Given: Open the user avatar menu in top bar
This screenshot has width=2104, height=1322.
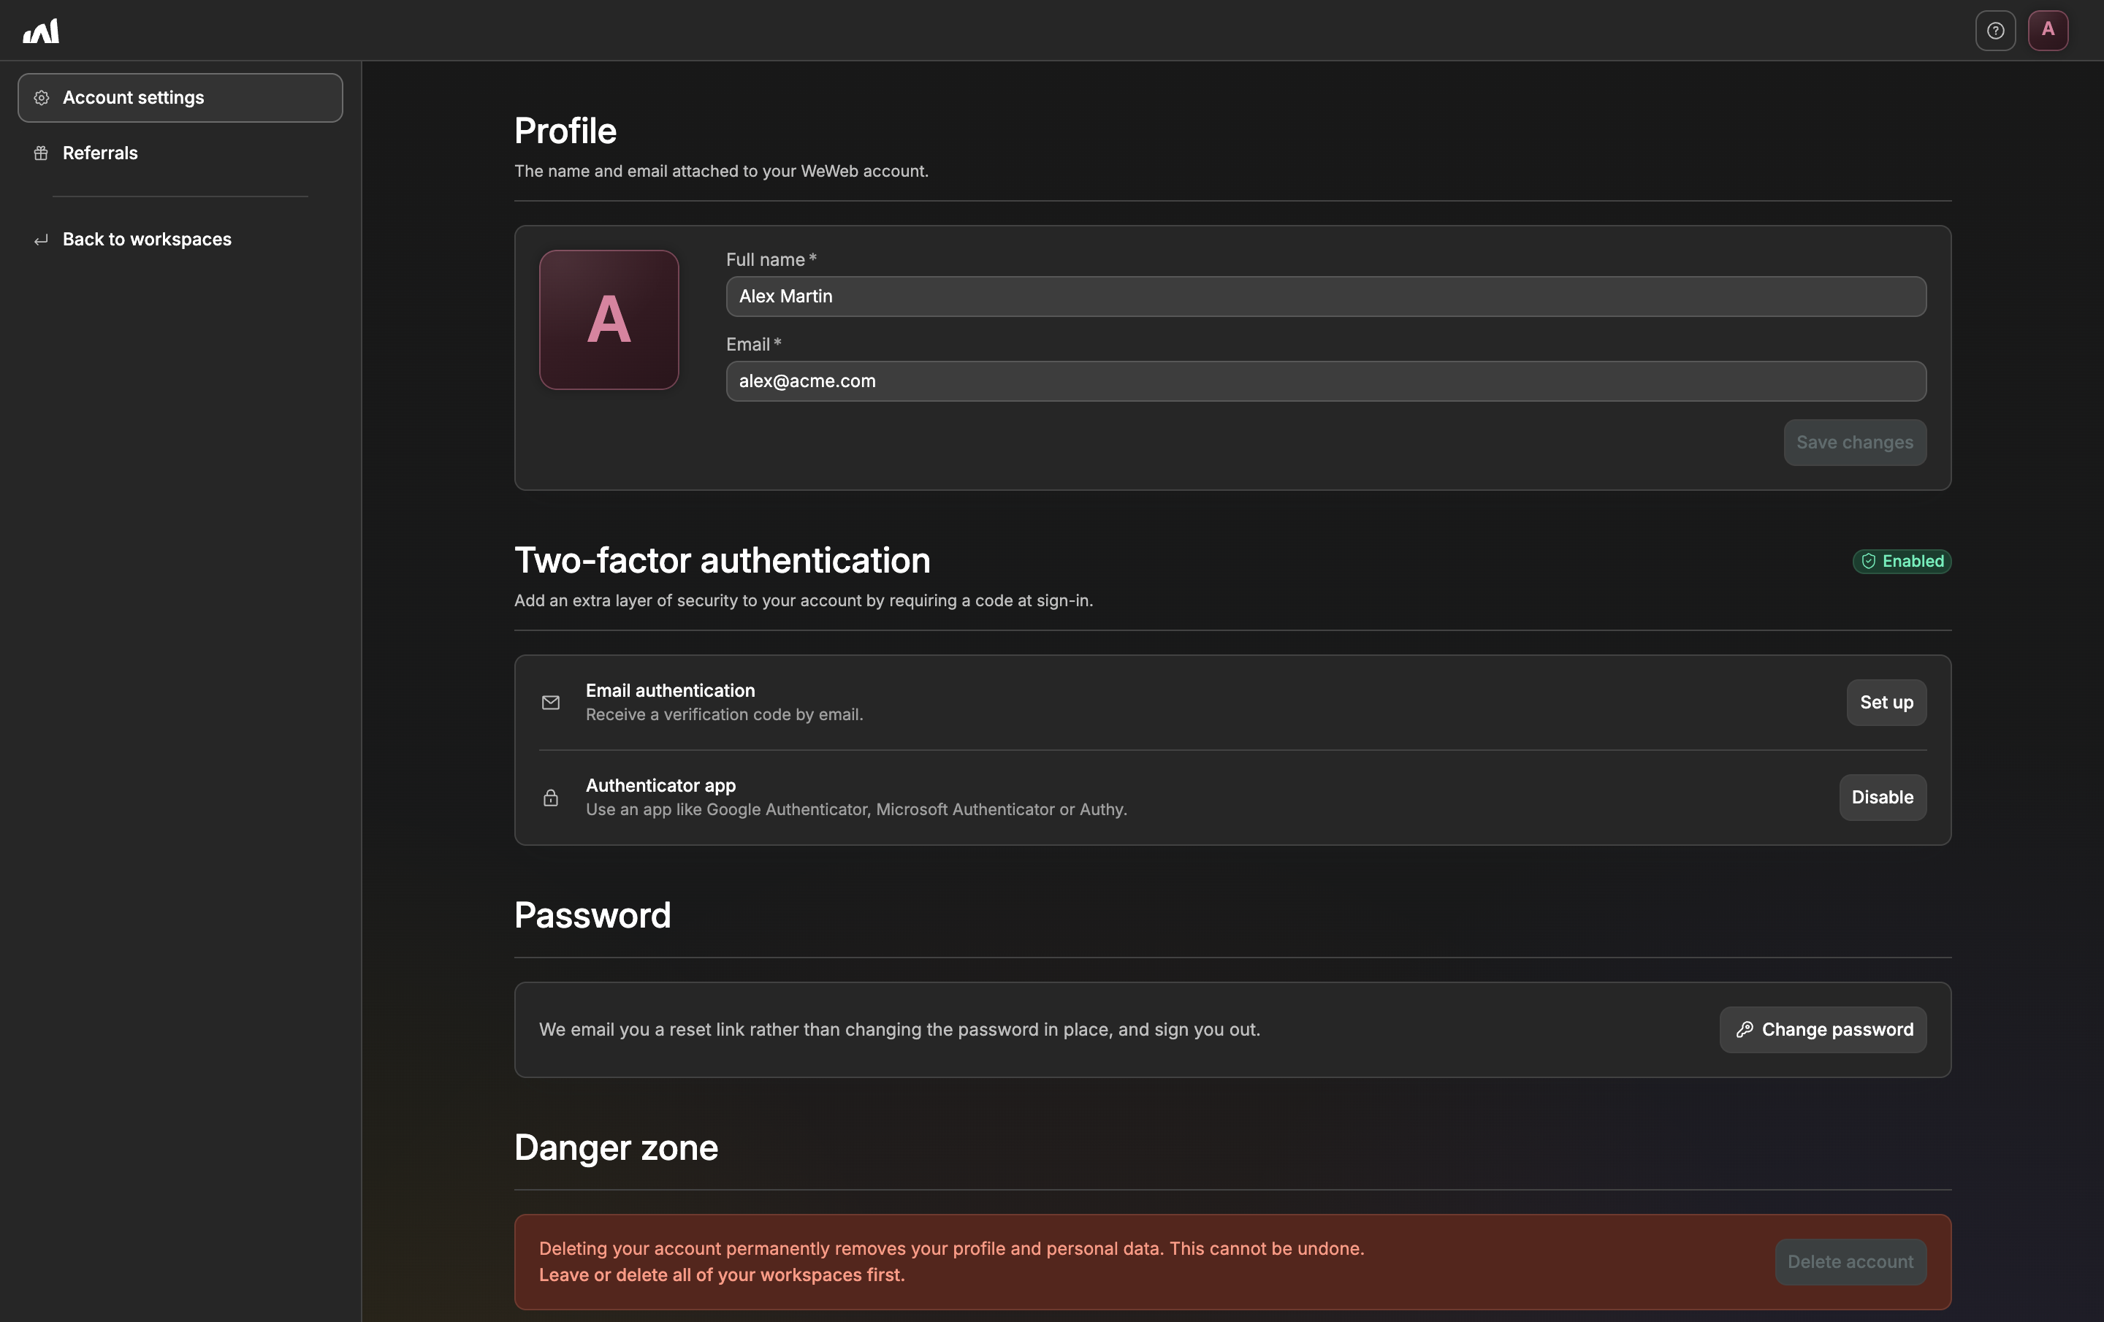Looking at the screenshot, I should [2047, 31].
